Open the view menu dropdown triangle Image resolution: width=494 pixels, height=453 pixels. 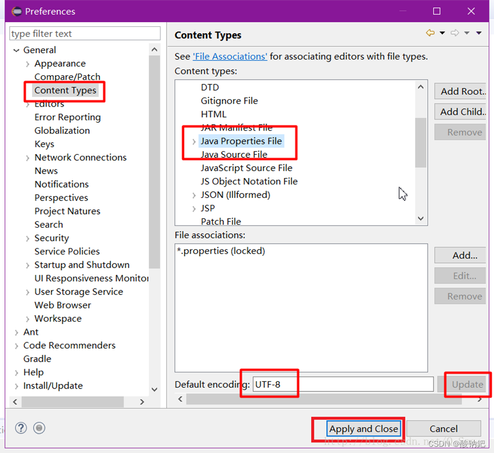pyautogui.click(x=479, y=33)
